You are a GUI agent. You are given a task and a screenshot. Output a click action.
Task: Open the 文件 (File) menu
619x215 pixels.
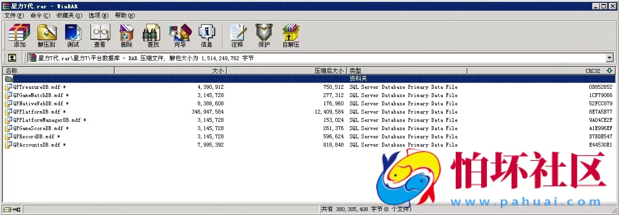[x=14, y=16]
